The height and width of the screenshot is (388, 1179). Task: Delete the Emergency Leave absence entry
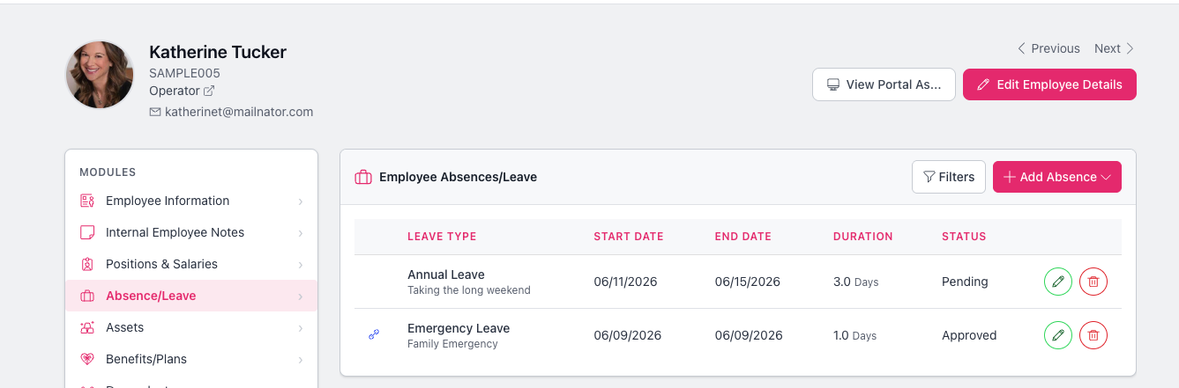coord(1093,335)
